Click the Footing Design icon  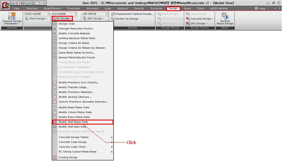55,158
